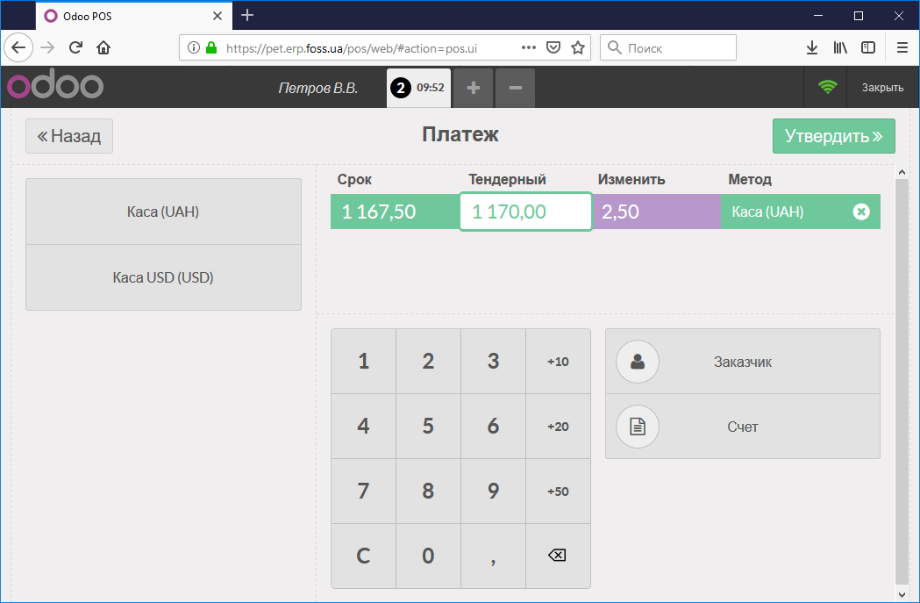
Task: Open browser downloads panel
Action: pyautogui.click(x=812, y=47)
